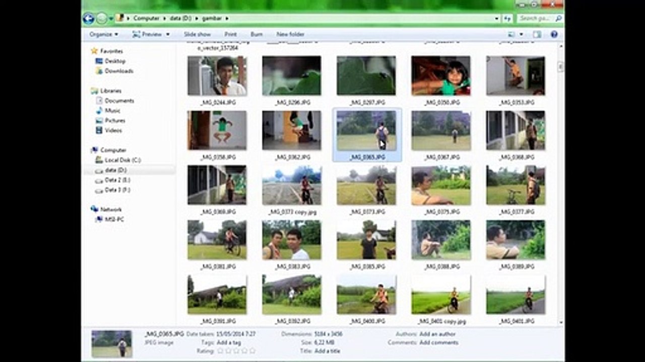Open Local Disk (C:) drive
This screenshot has height=362, width=645.
[118, 160]
